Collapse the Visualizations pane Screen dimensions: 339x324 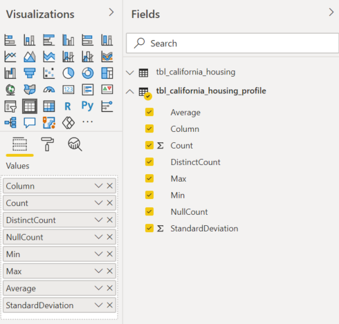[x=111, y=12]
